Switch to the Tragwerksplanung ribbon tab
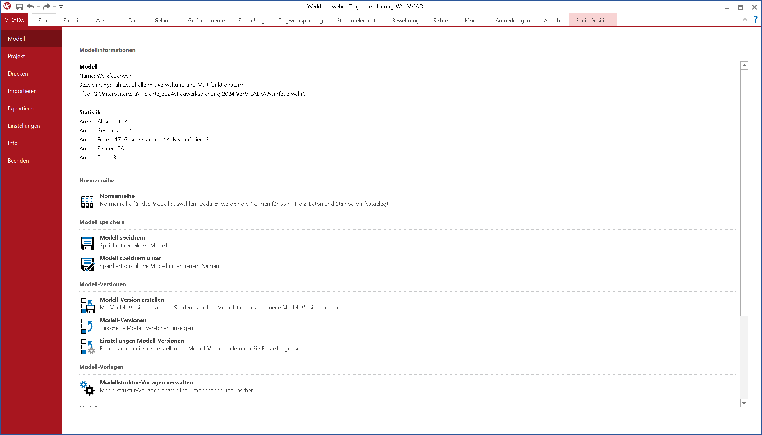Image resolution: width=762 pixels, height=435 pixels. 300,20
